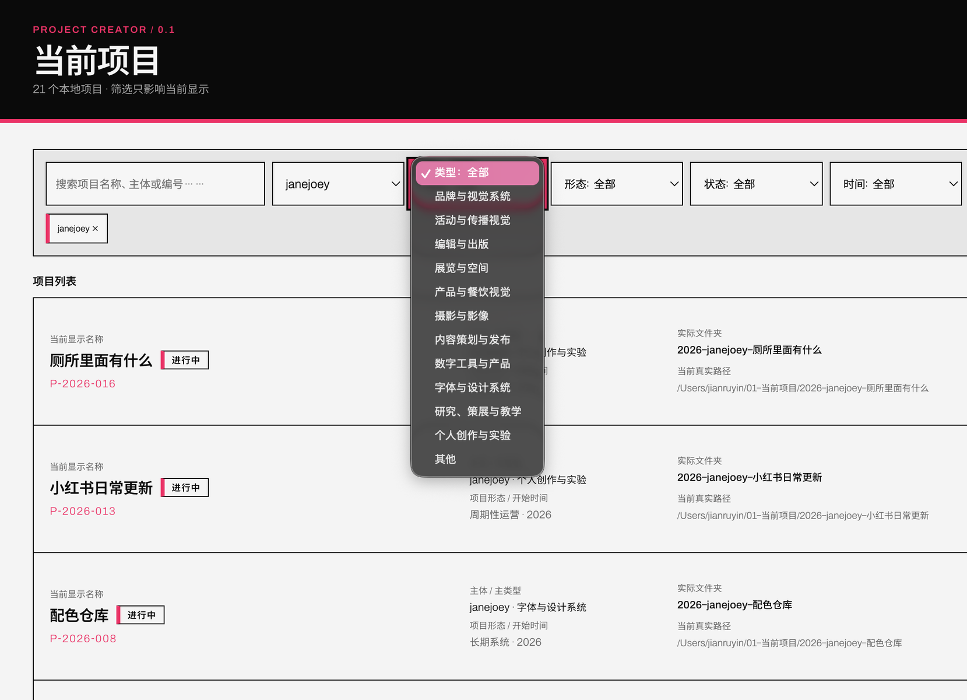
Task: Select 其他 at bottom of type menu
Action: click(477, 460)
